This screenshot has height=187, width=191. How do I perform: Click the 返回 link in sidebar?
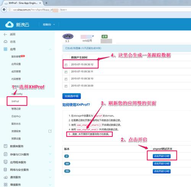coord(13,34)
